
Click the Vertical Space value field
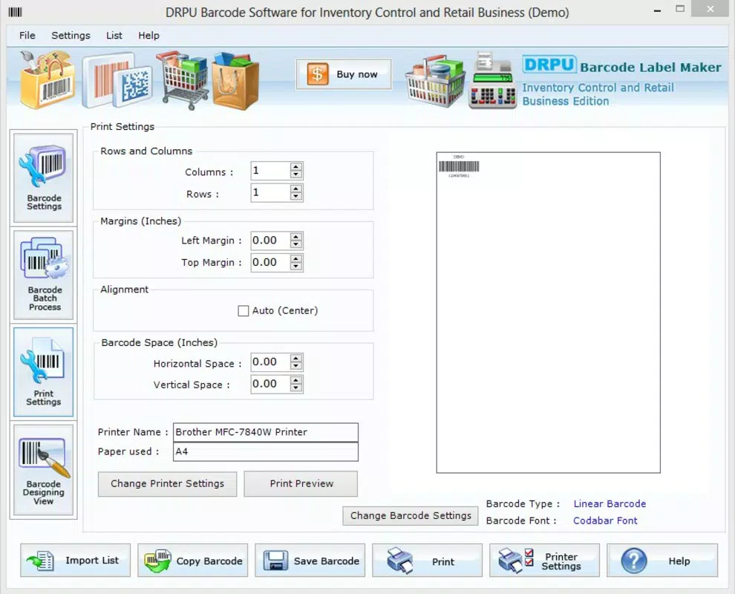[x=270, y=384]
